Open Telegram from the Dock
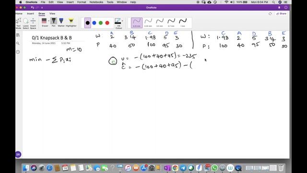Viewport: 307px width, 173px height. (183, 168)
